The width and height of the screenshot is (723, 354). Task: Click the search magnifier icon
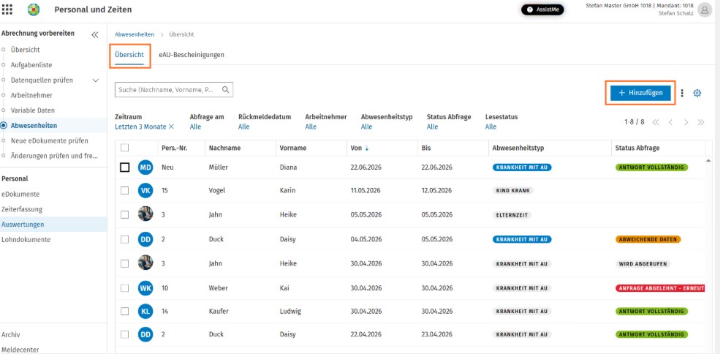click(225, 90)
